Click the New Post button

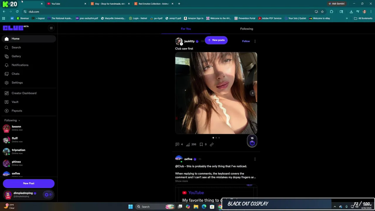pyautogui.click(x=29, y=183)
